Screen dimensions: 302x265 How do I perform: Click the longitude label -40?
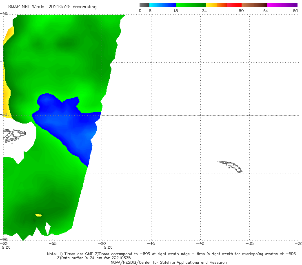point(200,244)
